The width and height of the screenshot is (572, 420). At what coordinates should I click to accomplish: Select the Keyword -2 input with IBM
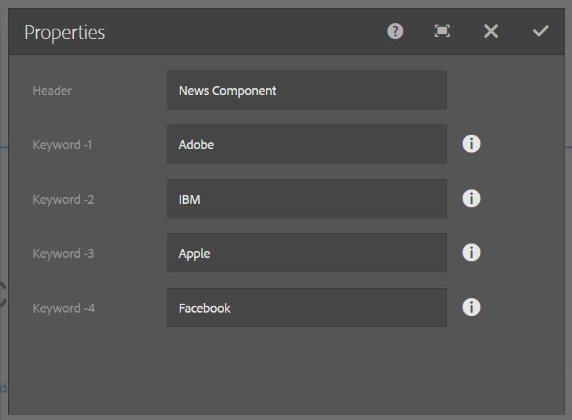pyautogui.click(x=307, y=199)
